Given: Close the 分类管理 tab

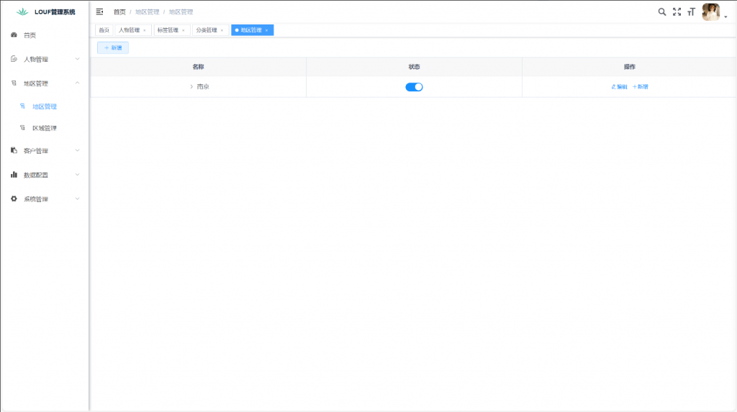Looking at the screenshot, I should coord(222,30).
